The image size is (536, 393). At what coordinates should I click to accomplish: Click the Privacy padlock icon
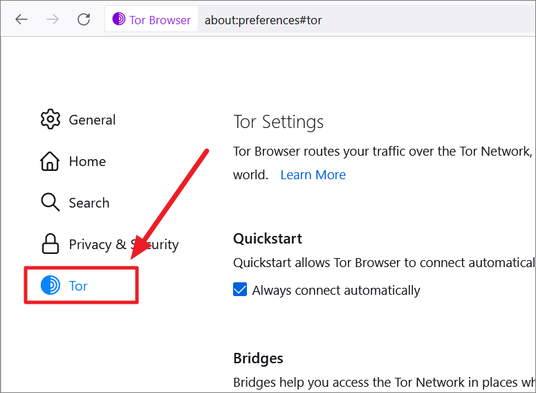point(50,244)
